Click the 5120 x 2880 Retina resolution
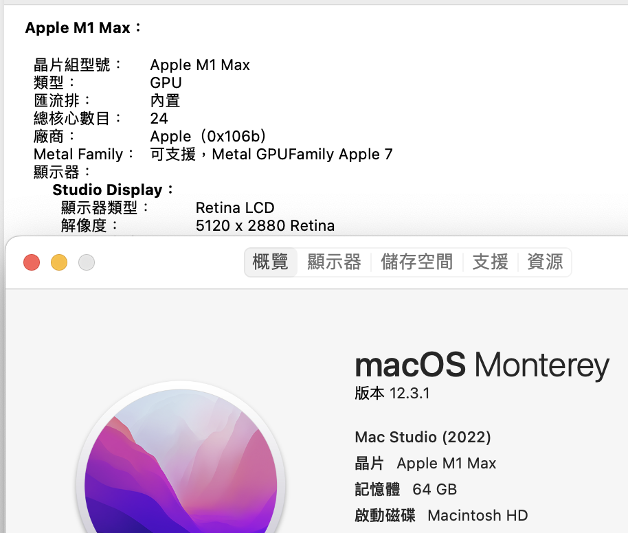 click(x=265, y=226)
